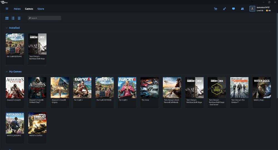Open Watch_Dogs 2 game tile
This screenshot has height=150, width=278.
[15, 128]
